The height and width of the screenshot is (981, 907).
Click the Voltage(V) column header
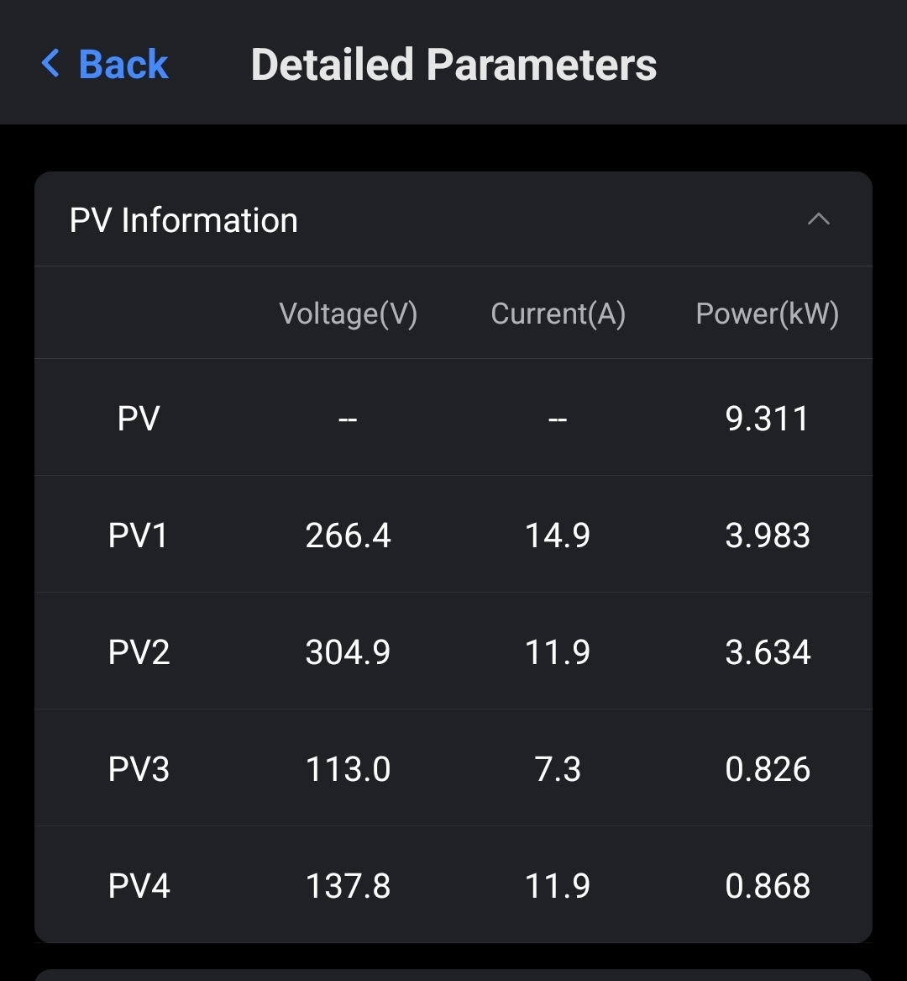coord(348,314)
